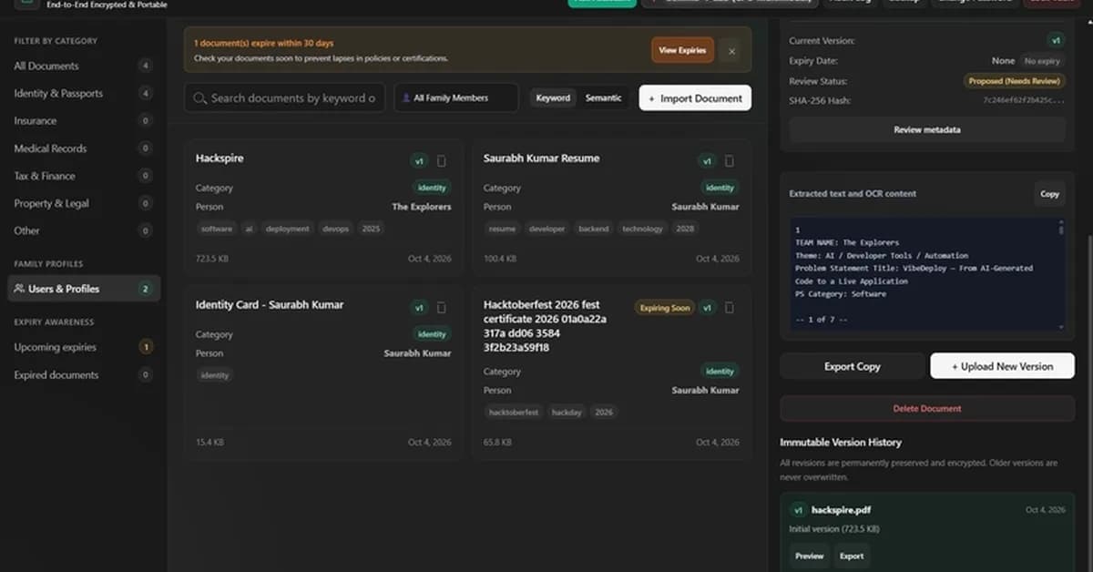
Task: Click Review metadata
Action: point(926,130)
